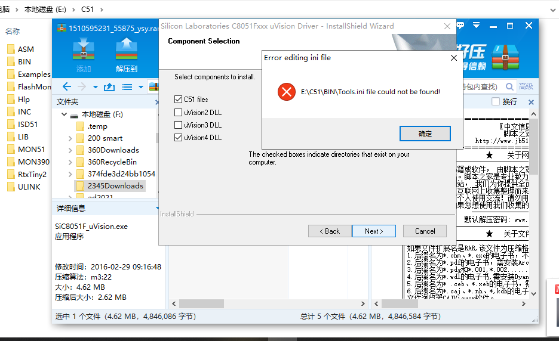The image size is (559, 341).
Task: Open the address bar history dropdown chevron
Action: pyautogui.click(x=552, y=10)
